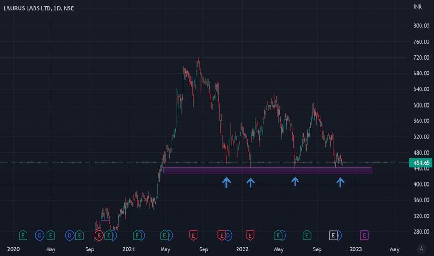Image resolution: width=434 pixels, height=256 pixels.
Task: Click the green 454.65 current price label
Action: pos(420,163)
